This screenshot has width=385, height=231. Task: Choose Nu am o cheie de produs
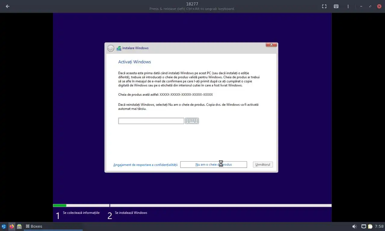(x=214, y=165)
